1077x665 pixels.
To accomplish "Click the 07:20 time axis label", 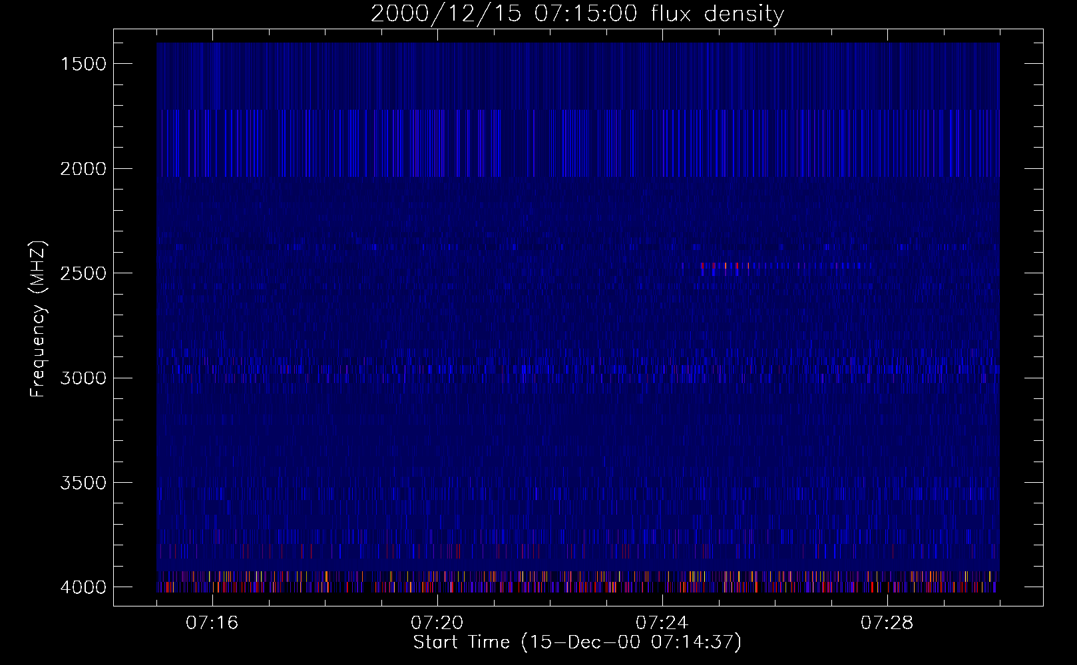I will (437, 623).
